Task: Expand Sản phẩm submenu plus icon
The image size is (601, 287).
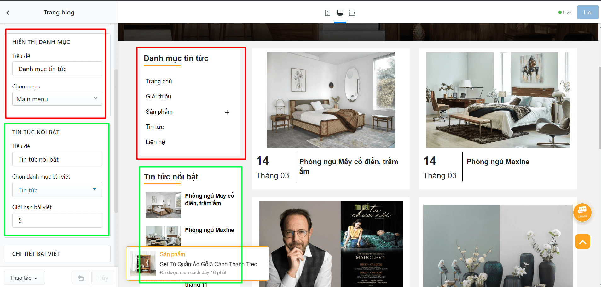Action: [x=227, y=112]
